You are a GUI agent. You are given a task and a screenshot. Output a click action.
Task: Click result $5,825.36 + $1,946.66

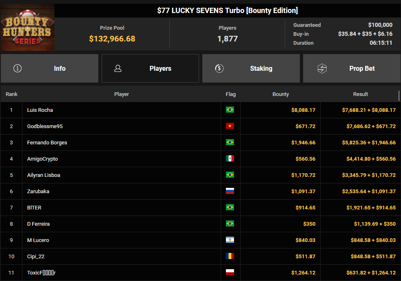[x=369, y=143]
